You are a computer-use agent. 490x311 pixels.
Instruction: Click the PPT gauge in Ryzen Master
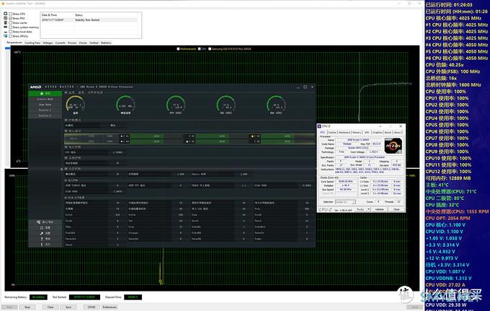(x=176, y=105)
